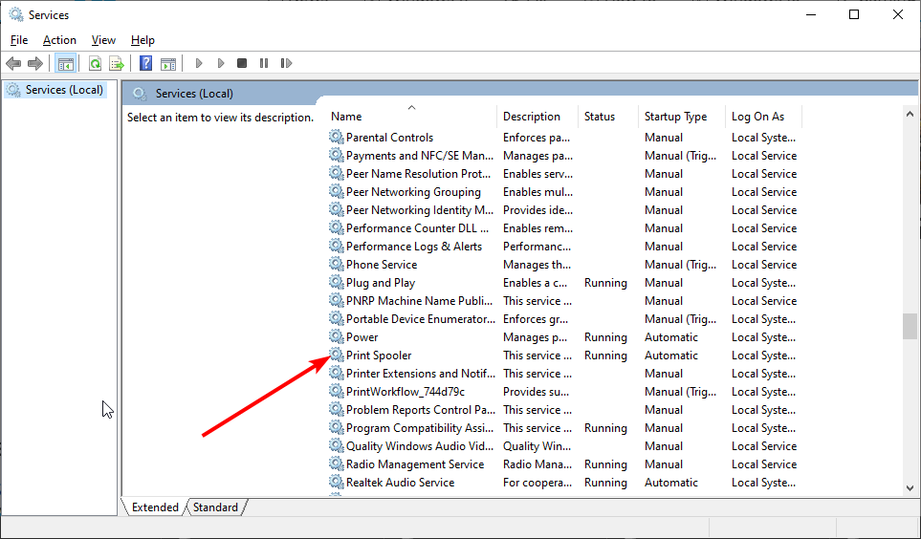921x539 pixels.
Task: Click the Forward arrow toolbar icon
Action: click(35, 63)
